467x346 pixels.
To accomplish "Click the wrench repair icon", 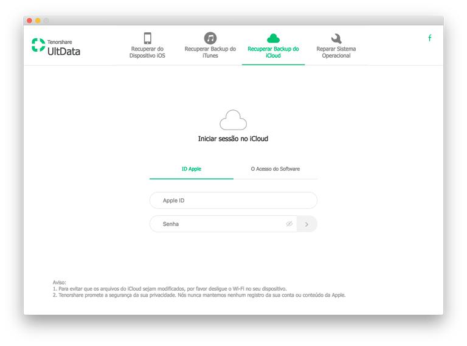I will pyautogui.click(x=336, y=38).
